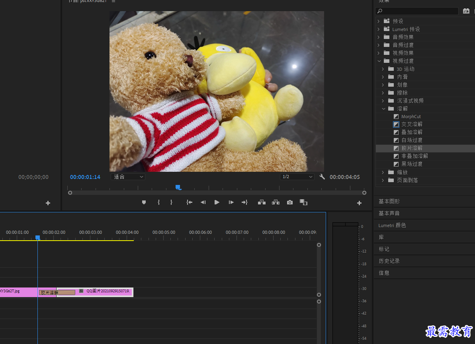This screenshot has height=344, width=475.
Task: Collapse the 溶解 folder
Action: tap(383, 109)
